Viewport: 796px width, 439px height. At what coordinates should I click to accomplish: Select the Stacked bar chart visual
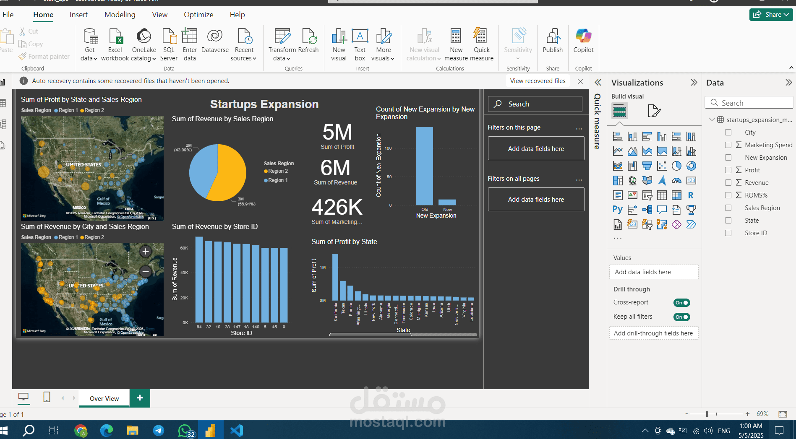(x=618, y=137)
